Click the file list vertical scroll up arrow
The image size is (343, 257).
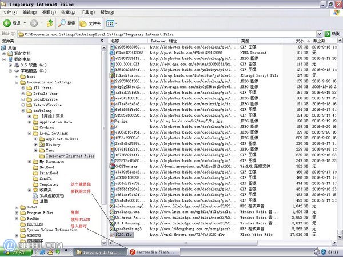(340, 41)
